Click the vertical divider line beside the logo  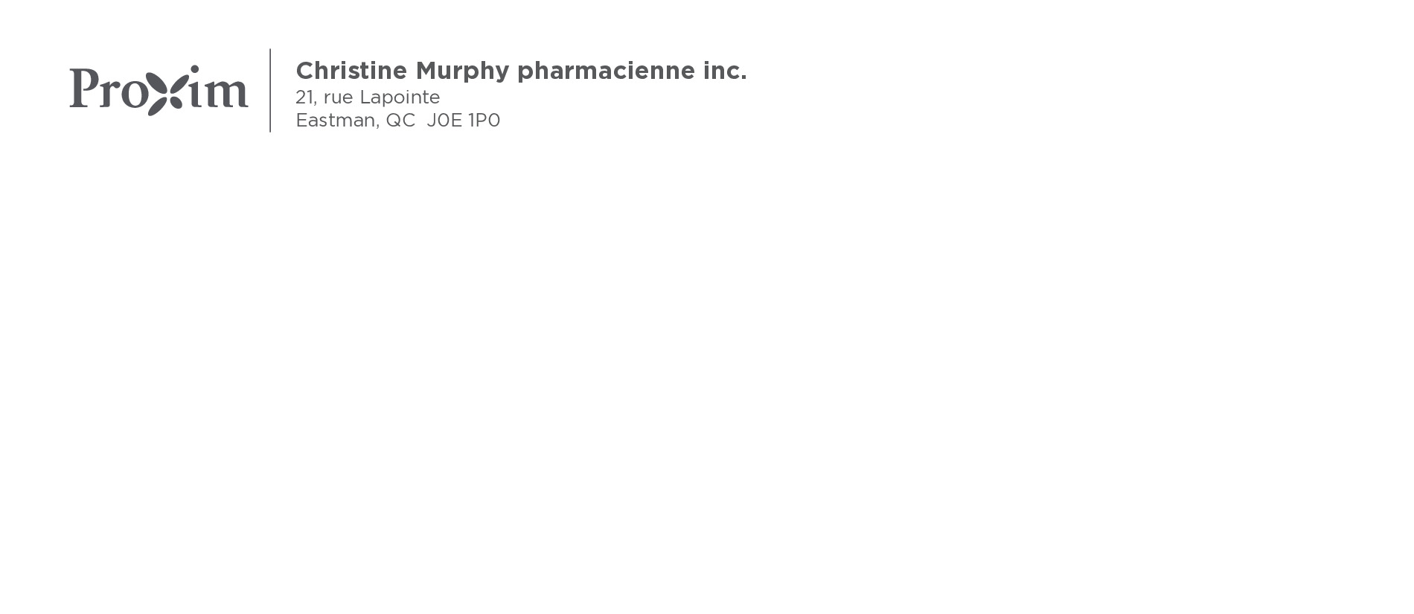[270, 90]
